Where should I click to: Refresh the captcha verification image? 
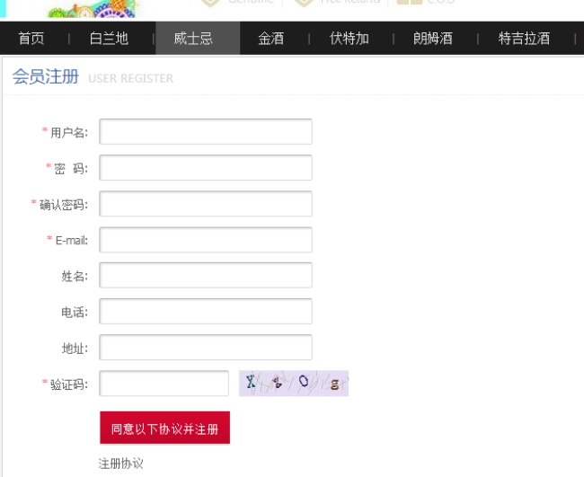pos(294,384)
